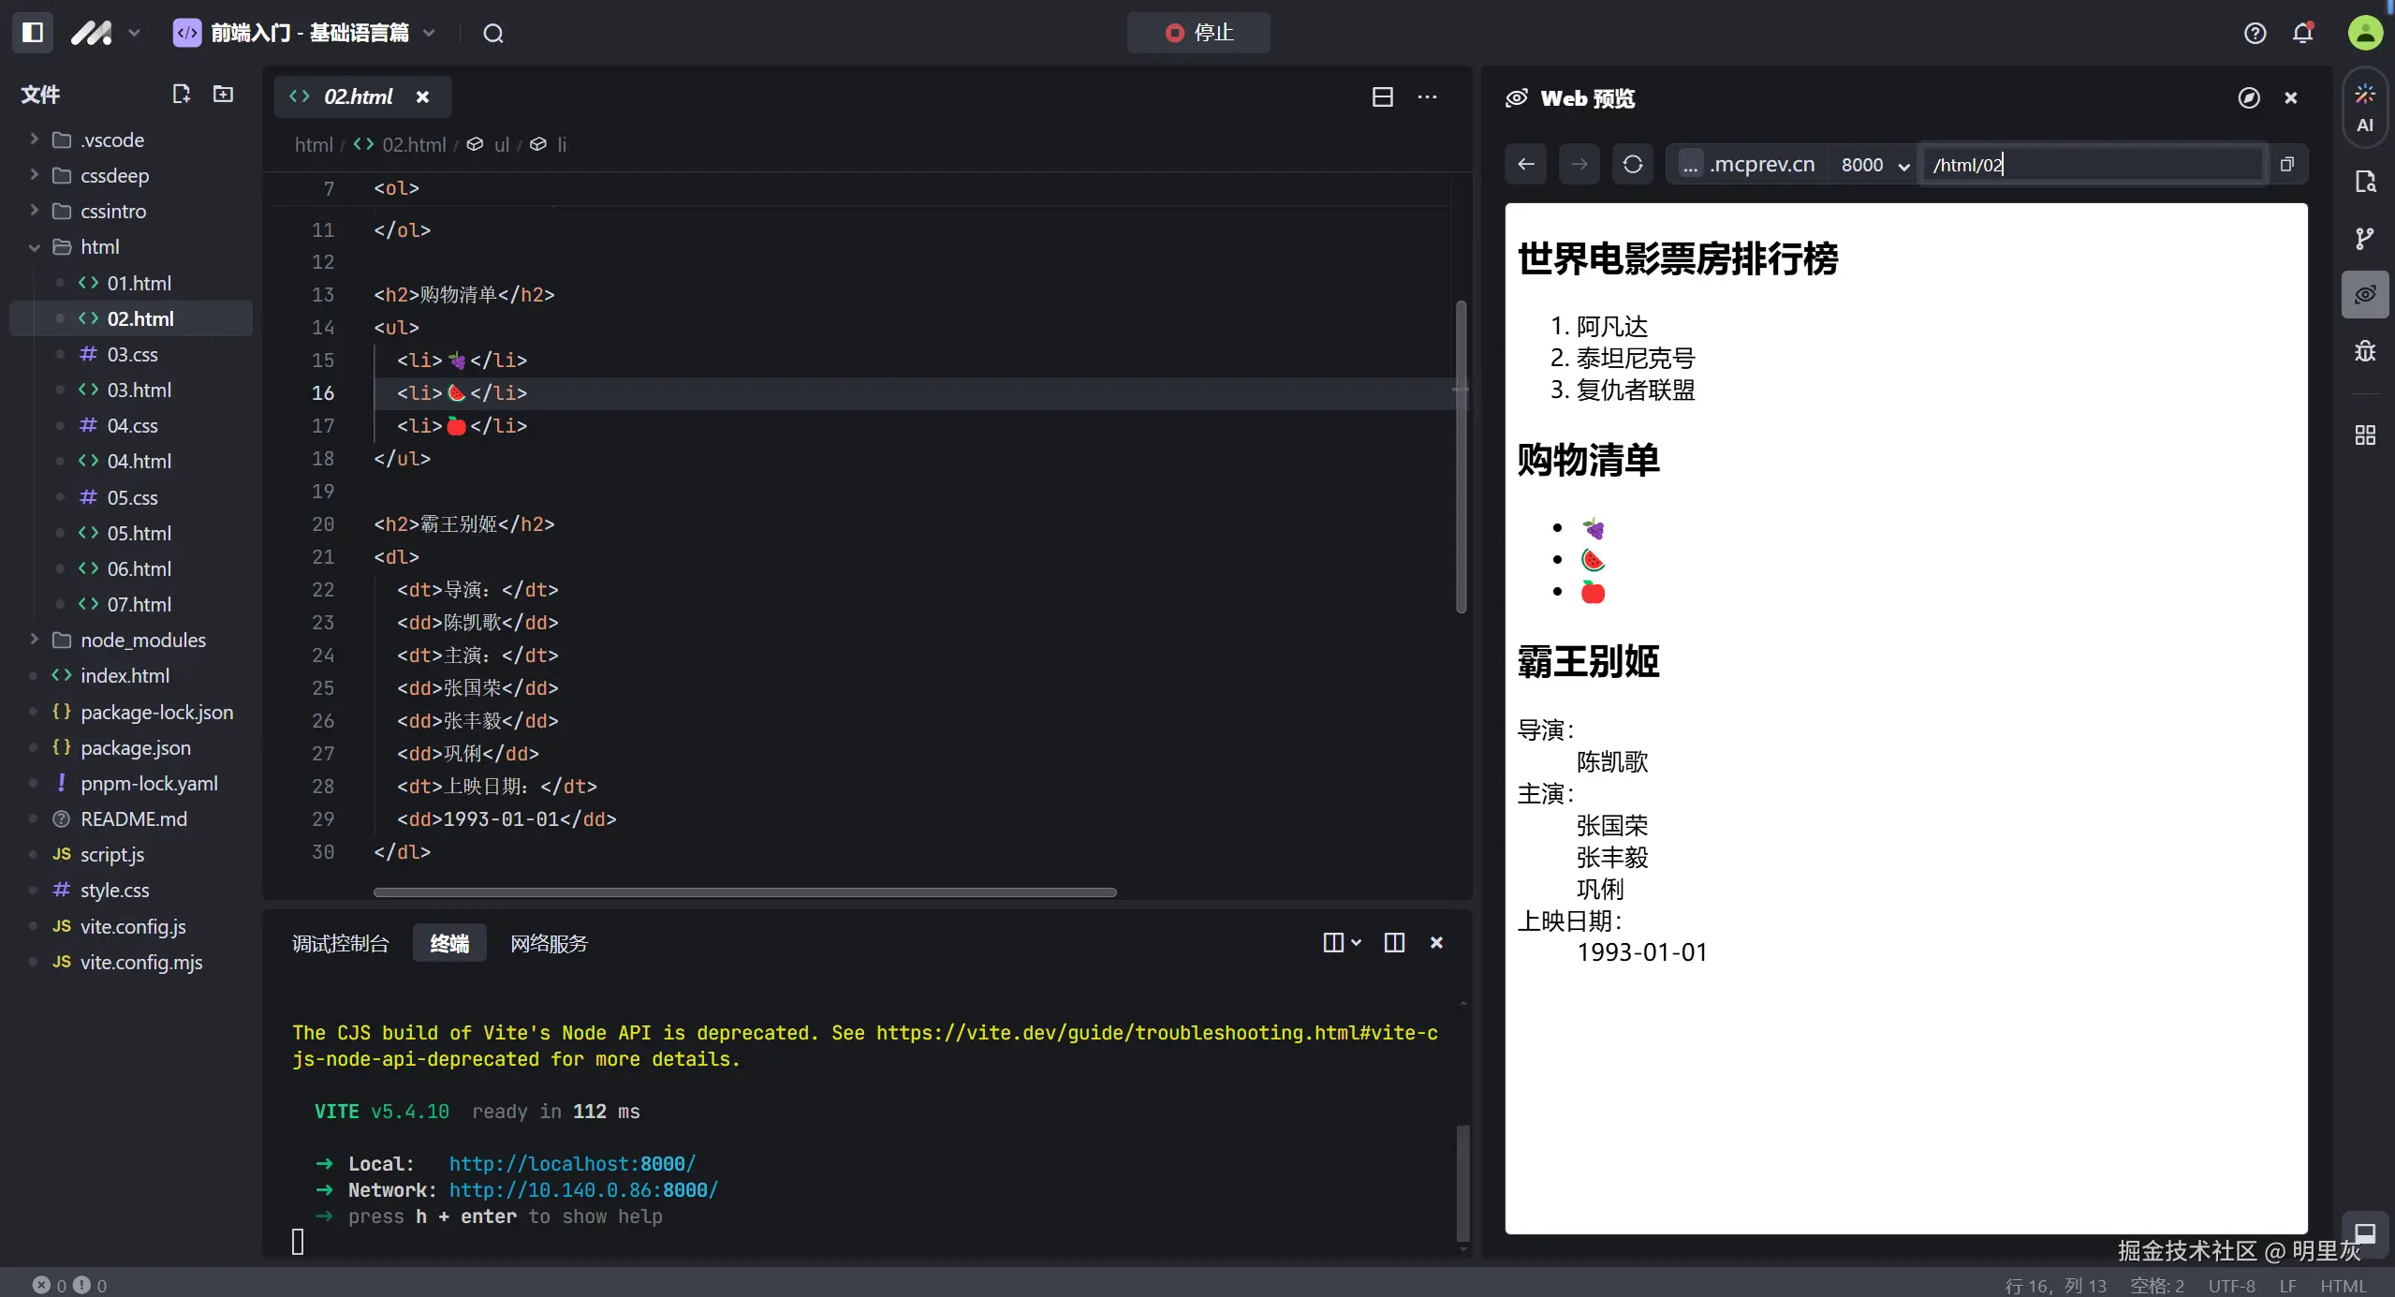This screenshot has height=1297, width=2395.
Task: Click the editor horizontal scrollbar
Action: [x=744, y=892]
